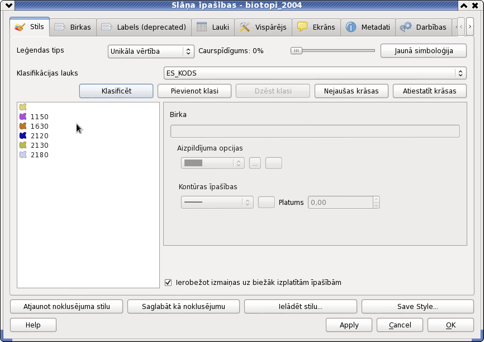Click into the Birka text field
The height and width of the screenshot is (342, 484).
pyautogui.click(x=315, y=131)
